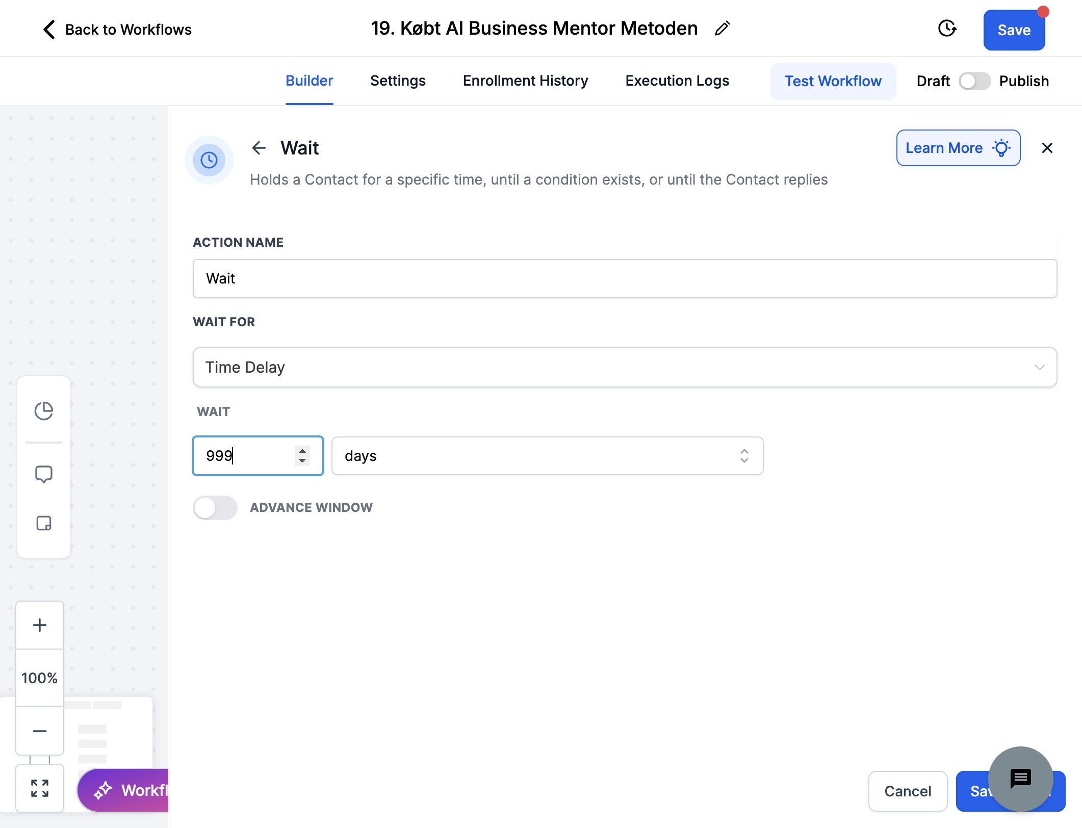Open the comments bubble icon in sidebar
1082x828 pixels.
pyautogui.click(x=44, y=474)
